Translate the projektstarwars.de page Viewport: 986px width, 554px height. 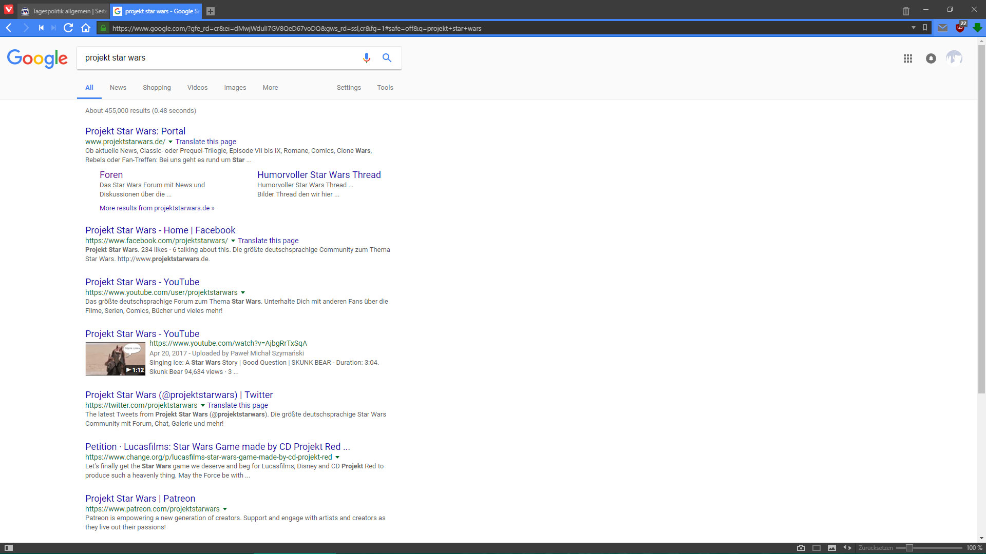pyautogui.click(x=206, y=142)
